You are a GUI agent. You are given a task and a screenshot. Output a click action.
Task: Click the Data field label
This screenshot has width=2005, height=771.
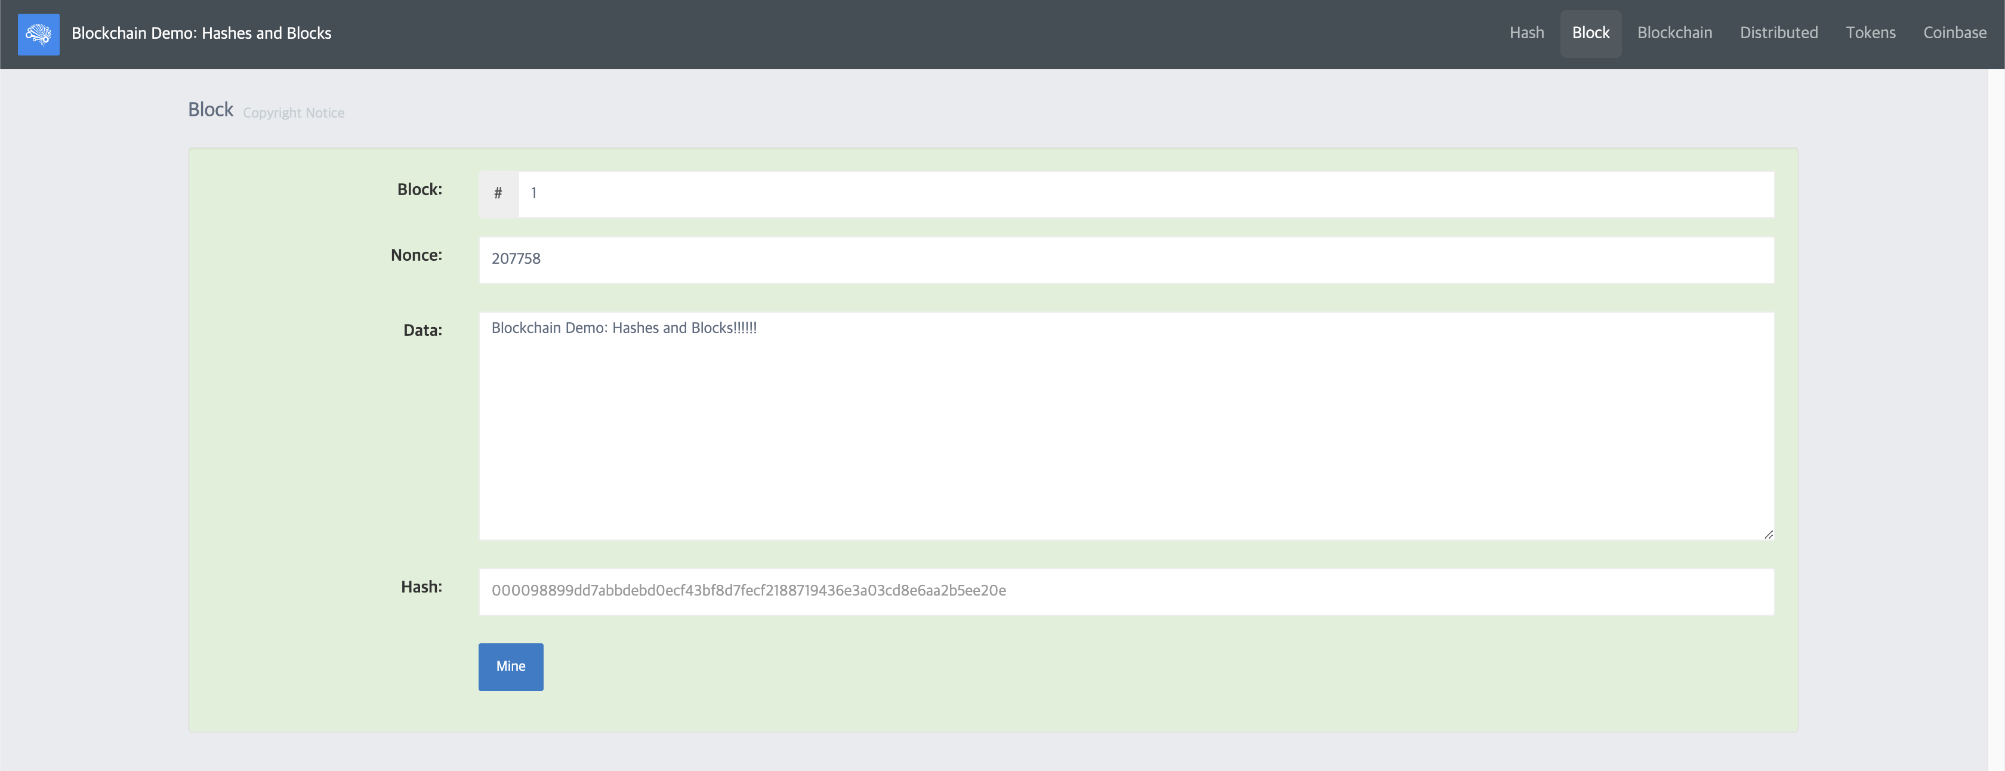[x=422, y=331]
